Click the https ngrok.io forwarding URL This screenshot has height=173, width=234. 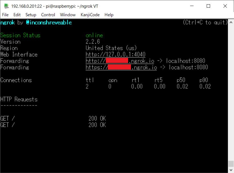[121, 67]
